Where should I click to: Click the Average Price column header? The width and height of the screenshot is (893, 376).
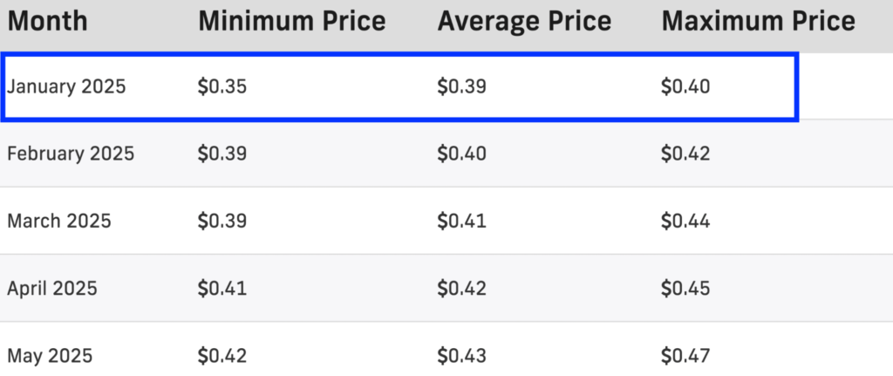pos(524,22)
